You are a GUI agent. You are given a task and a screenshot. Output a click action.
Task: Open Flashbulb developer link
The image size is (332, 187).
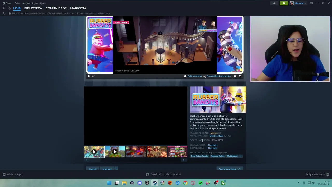coord(212,145)
